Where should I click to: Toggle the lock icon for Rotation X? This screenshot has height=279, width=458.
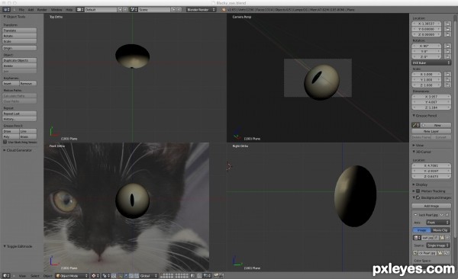447,46
